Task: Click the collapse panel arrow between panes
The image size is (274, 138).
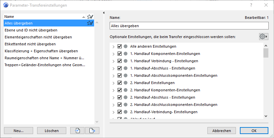Action: (103, 13)
